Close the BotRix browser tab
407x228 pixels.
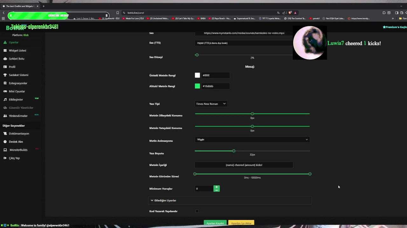[38, 6]
